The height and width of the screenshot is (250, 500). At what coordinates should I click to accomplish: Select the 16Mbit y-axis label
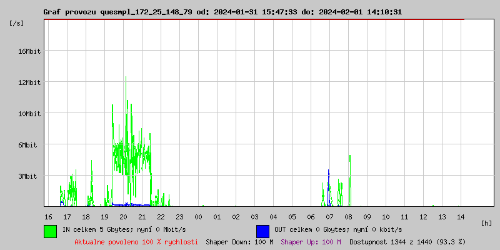[29, 51]
